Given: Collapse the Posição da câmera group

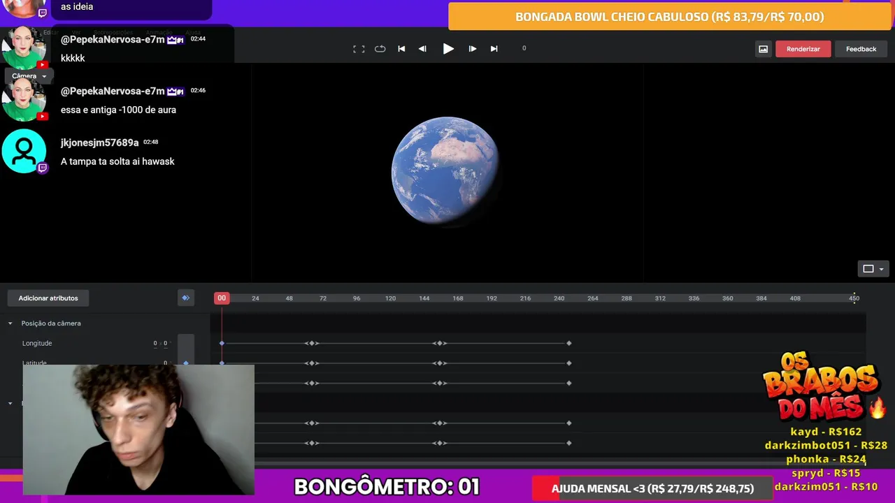Looking at the screenshot, I should [x=10, y=323].
